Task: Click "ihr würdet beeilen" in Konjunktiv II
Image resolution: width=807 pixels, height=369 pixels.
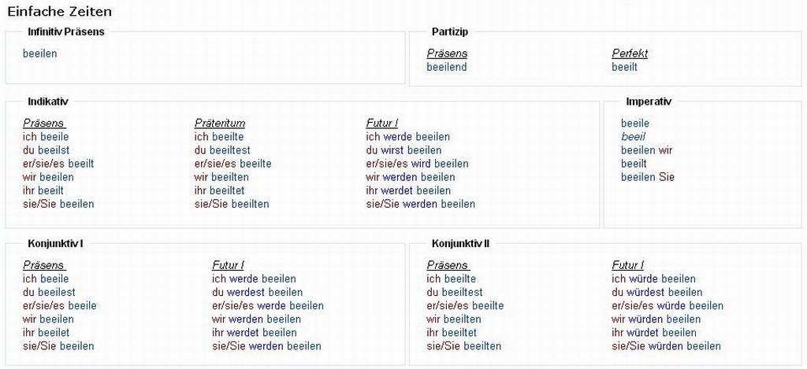Action: pyautogui.click(x=654, y=333)
